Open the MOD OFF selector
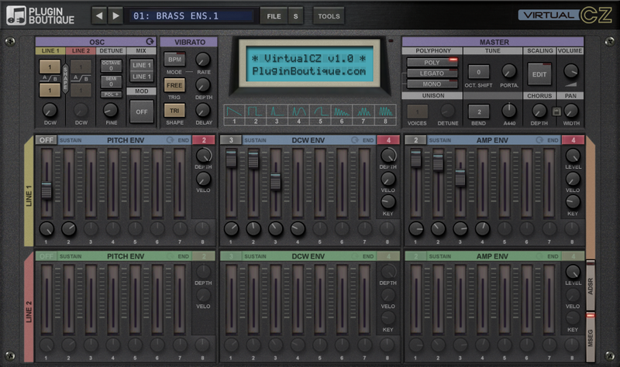 tap(141, 111)
